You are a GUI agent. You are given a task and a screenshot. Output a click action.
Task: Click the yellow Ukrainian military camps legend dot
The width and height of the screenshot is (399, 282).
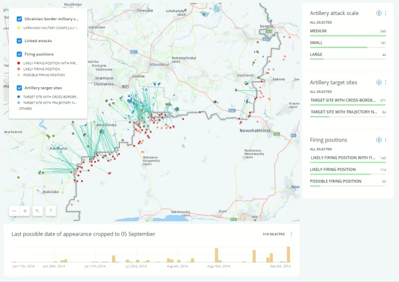[x=19, y=27]
